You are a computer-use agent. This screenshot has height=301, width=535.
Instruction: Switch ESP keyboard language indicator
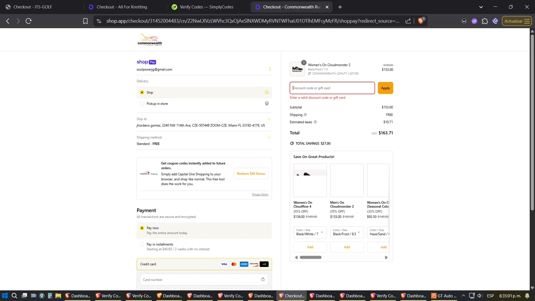[490, 296]
